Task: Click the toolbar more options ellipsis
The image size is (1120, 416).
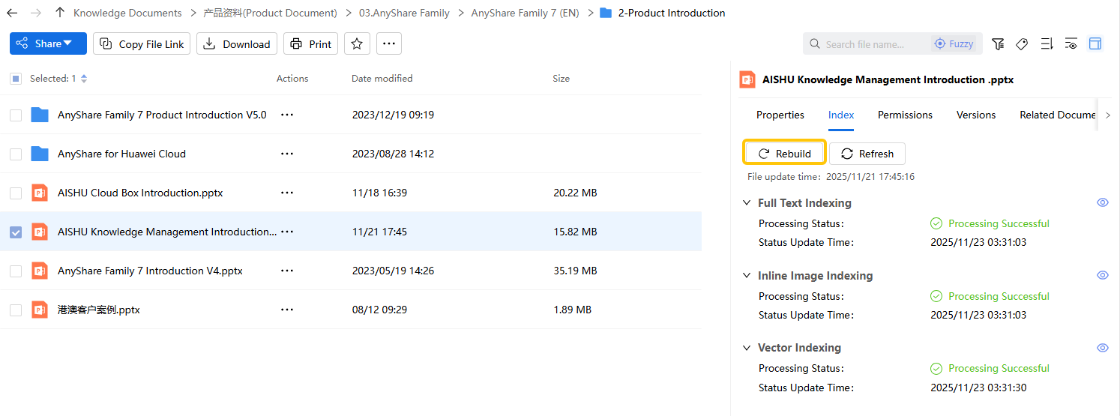Action: [388, 44]
